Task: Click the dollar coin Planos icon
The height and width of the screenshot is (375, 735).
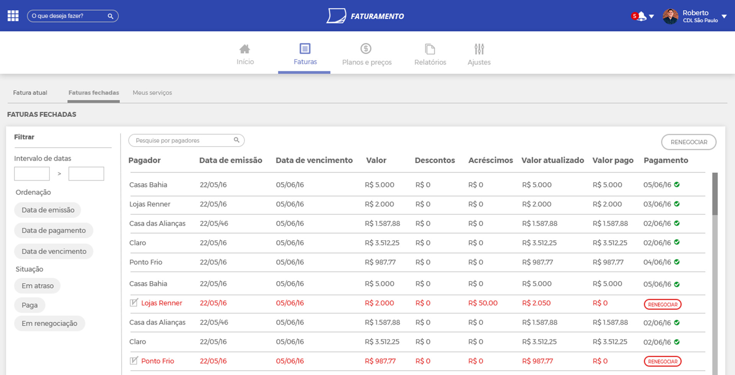Action: pos(366,48)
